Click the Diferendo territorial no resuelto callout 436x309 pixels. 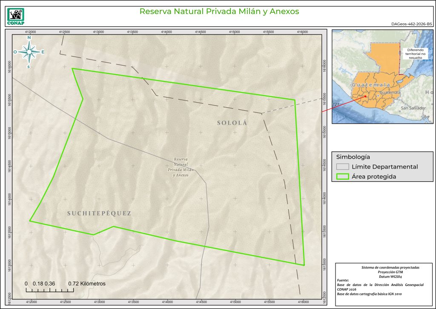click(416, 53)
